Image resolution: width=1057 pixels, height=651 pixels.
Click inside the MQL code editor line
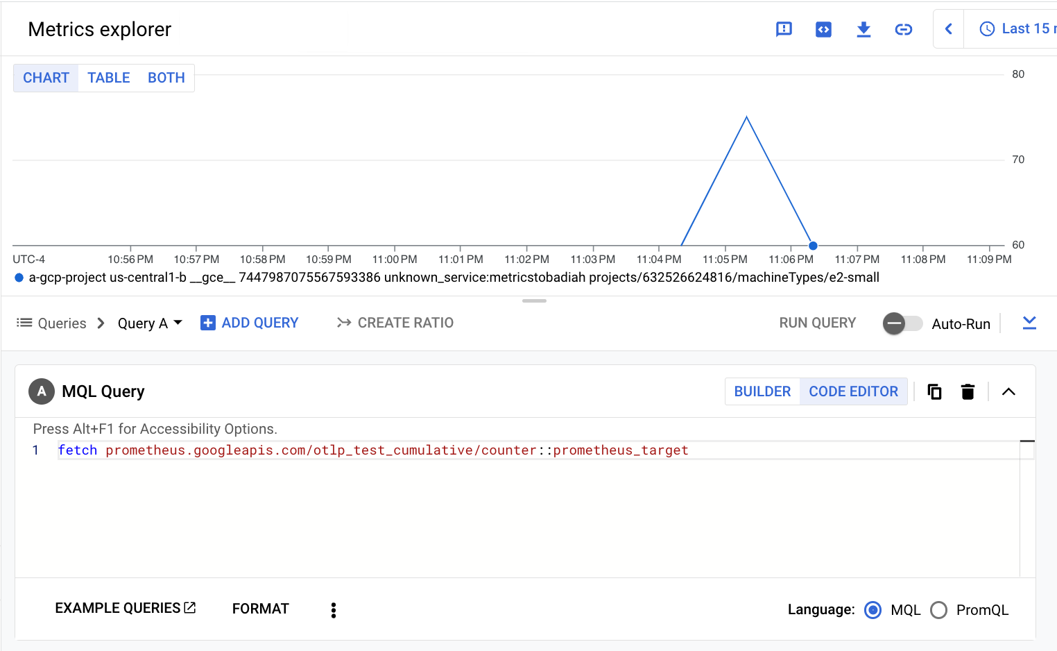[485, 450]
